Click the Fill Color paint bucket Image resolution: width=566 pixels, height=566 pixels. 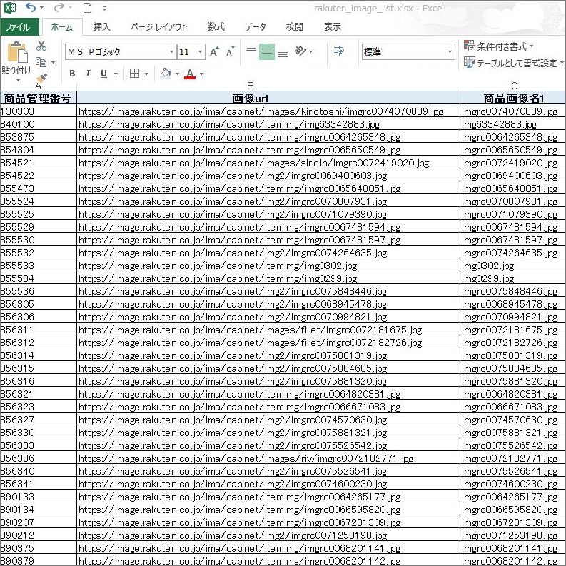point(166,74)
